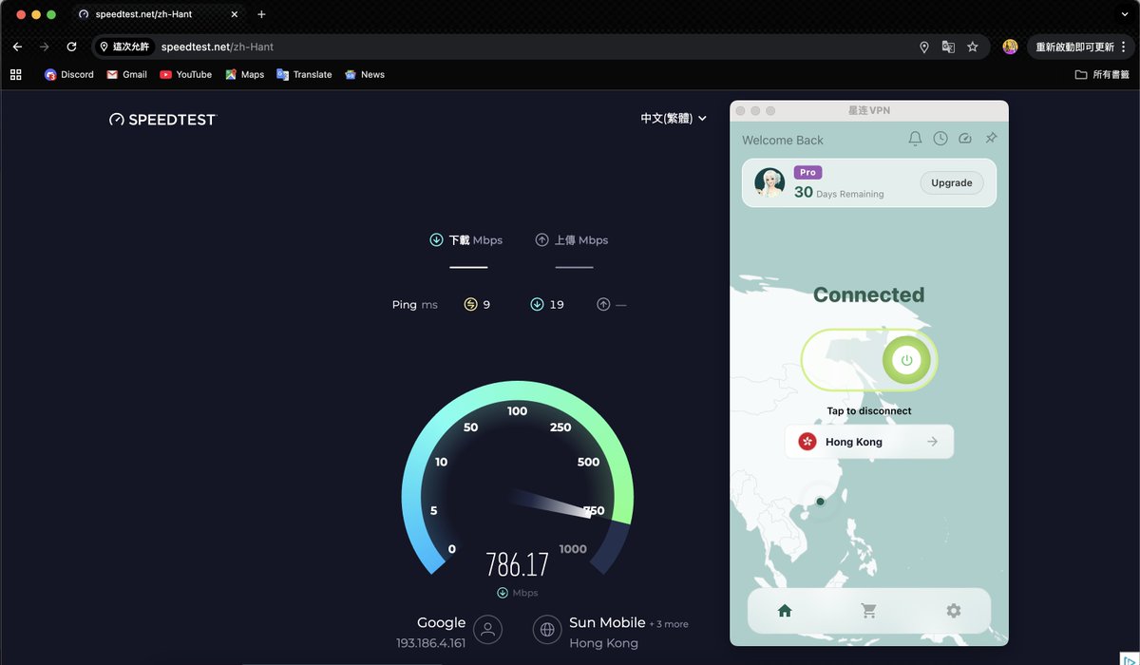This screenshot has height=665, width=1140.
Task: Pin the VPN window with the pin icon
Action: pyautogui.click(x=991, y=139)
